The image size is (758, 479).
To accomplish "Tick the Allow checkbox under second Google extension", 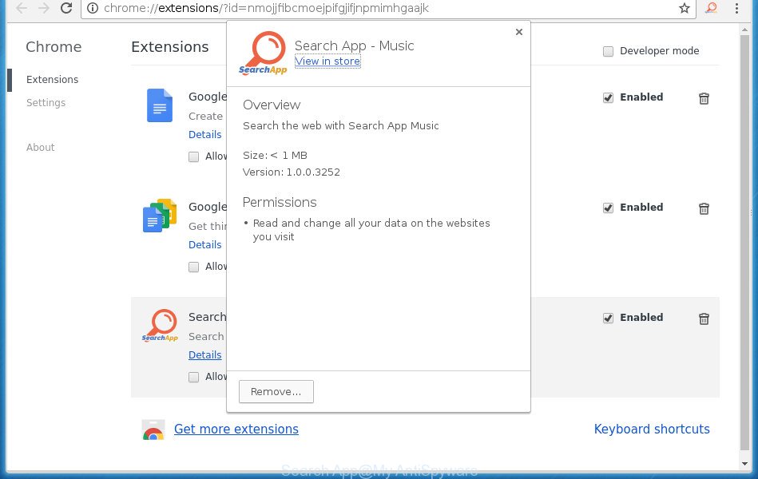I will coord(193,267).
